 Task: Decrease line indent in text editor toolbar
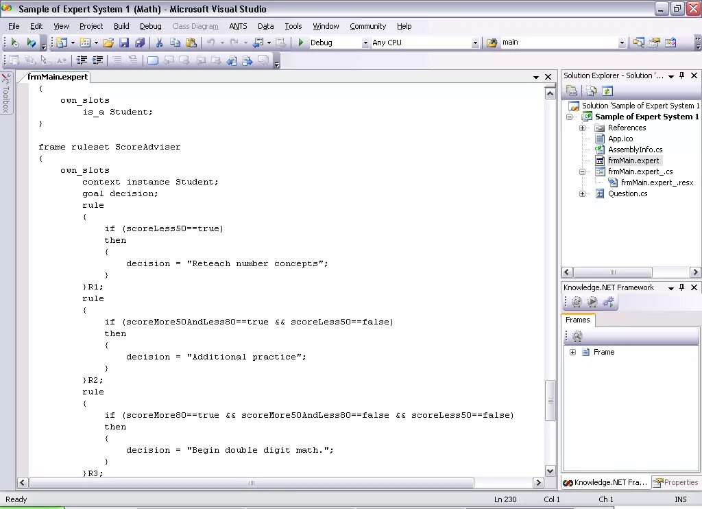82,60
